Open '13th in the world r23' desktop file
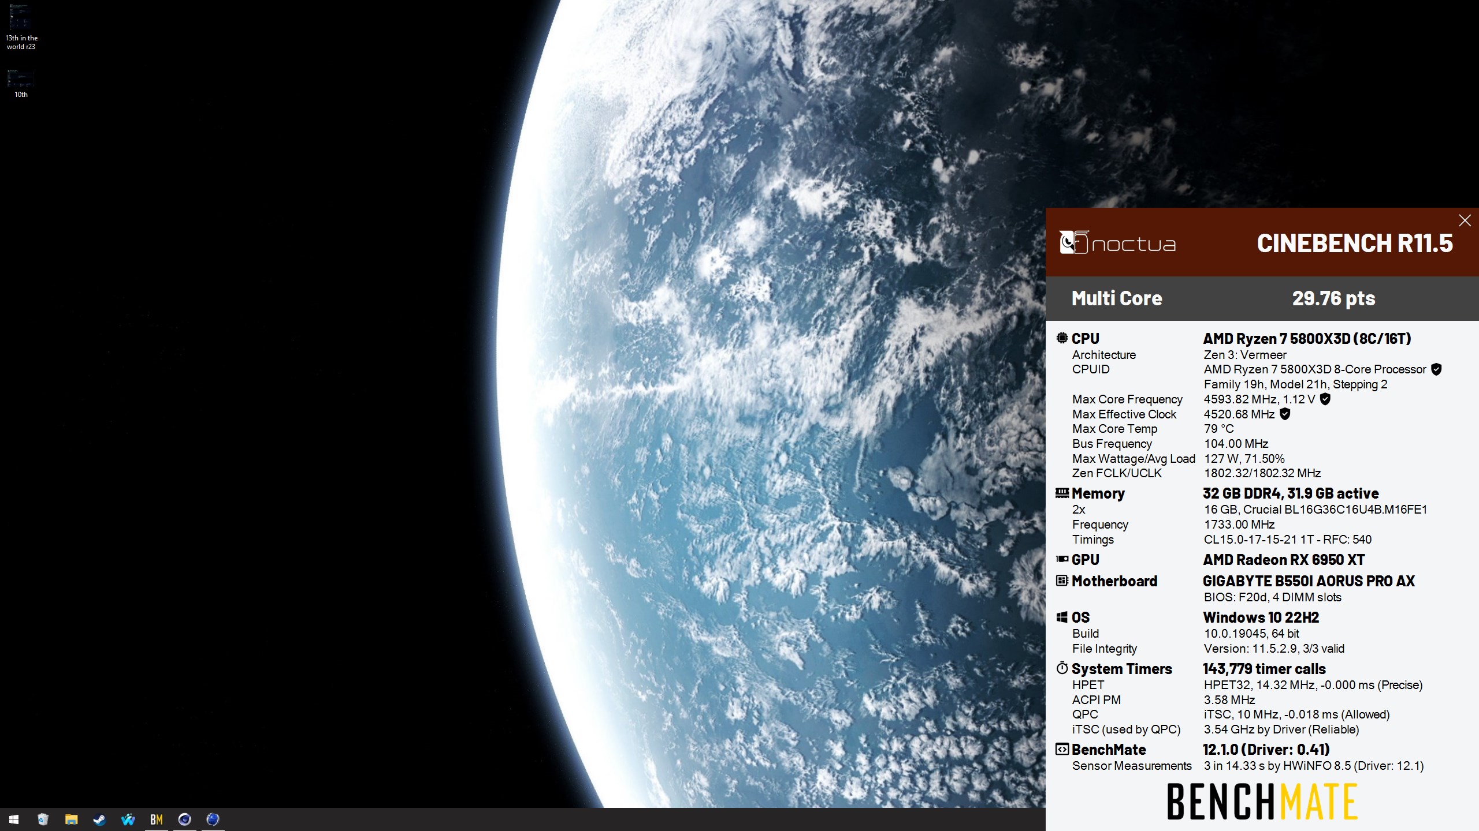 point(21,27)
